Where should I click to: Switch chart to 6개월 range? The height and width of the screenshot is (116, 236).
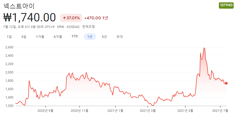58,37
